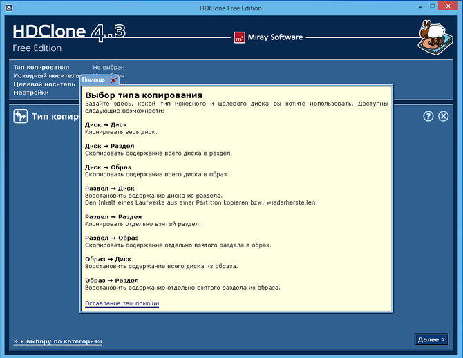463x358 pixels.
Task: Click the Раздел → Диск heading
Action: 110,189
